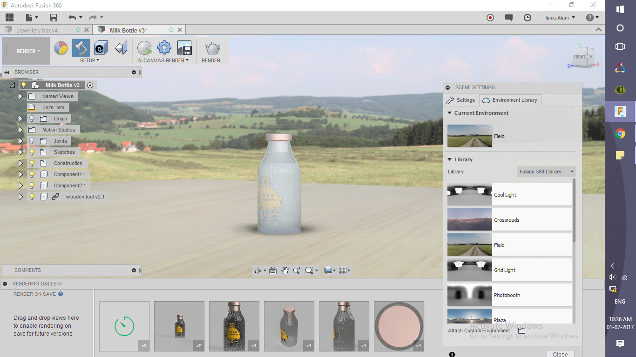The image size is (636, 357).
Task: Click the Look At tool
Action: (273, 271)
